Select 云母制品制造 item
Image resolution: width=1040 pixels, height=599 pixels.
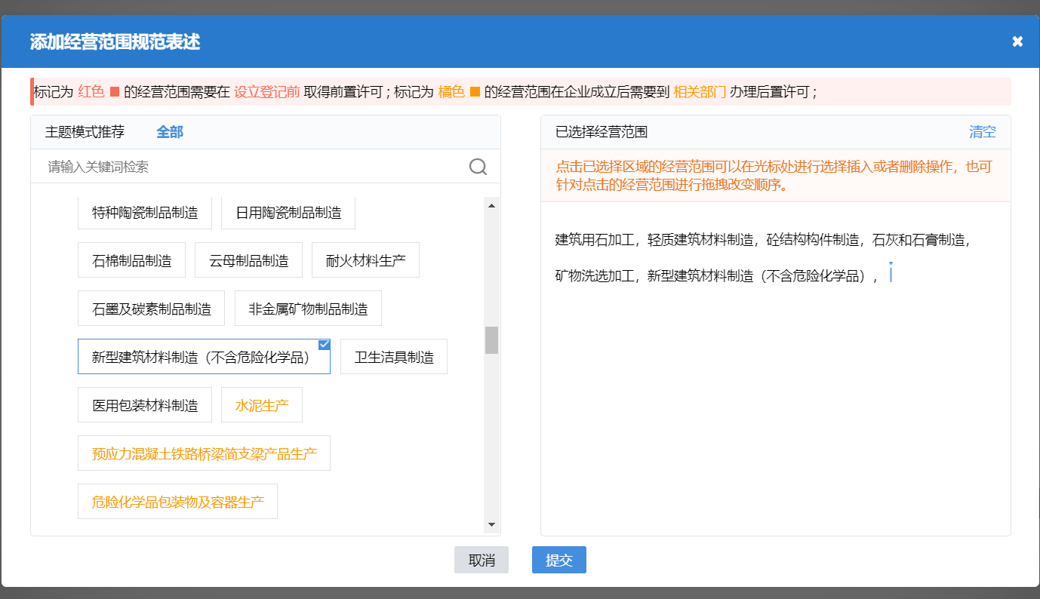point(248,260)
